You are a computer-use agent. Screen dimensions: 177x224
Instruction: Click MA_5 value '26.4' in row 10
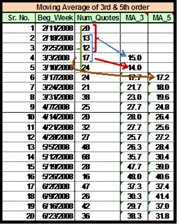click(161, 117)
